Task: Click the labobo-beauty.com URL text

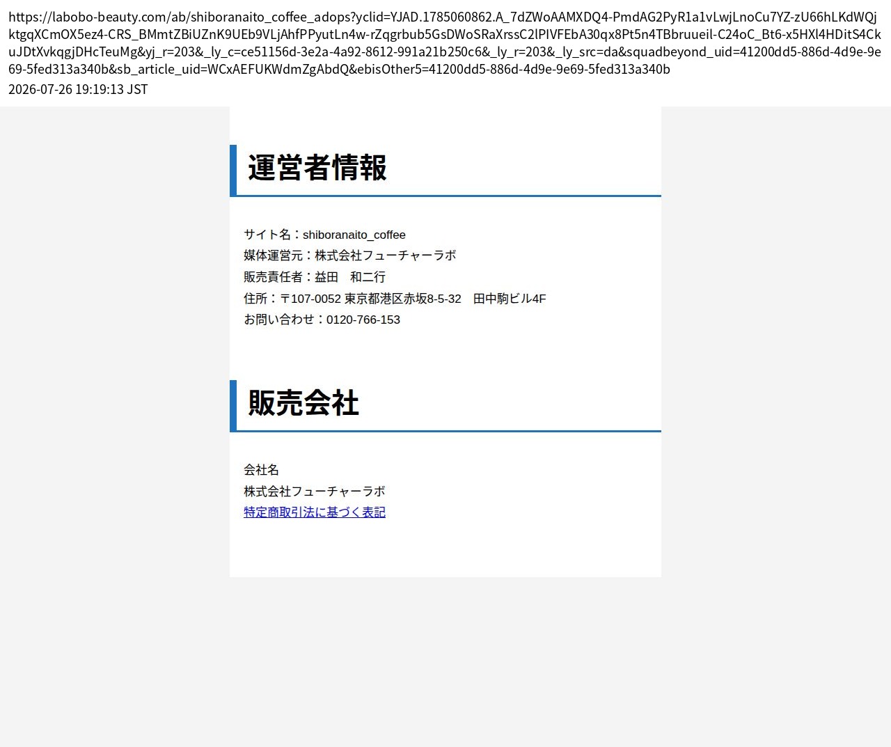Action: (x=445, y=42)
